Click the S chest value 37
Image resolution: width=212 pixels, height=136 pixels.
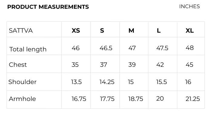click(x=104, y=65)
